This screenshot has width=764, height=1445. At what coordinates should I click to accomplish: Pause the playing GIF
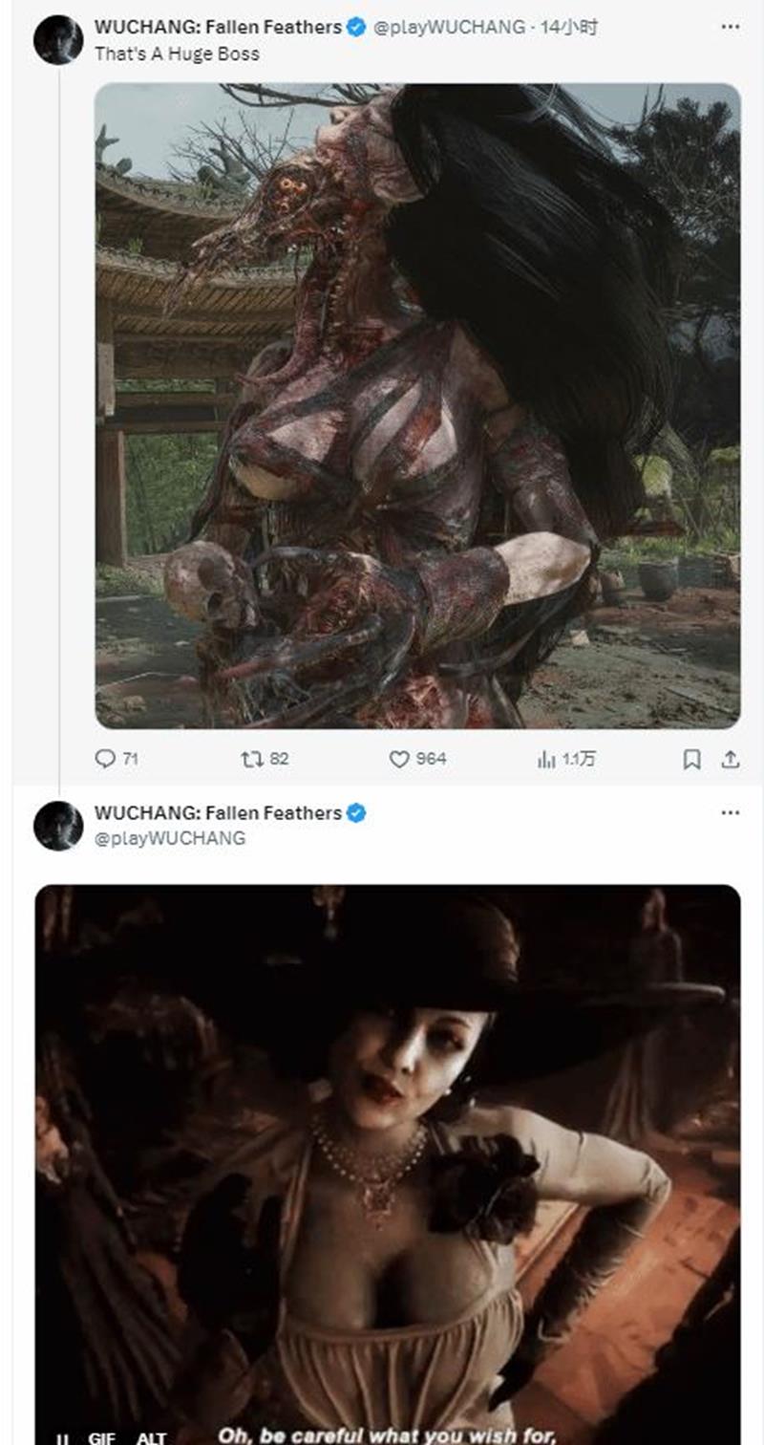point(62,1437)
